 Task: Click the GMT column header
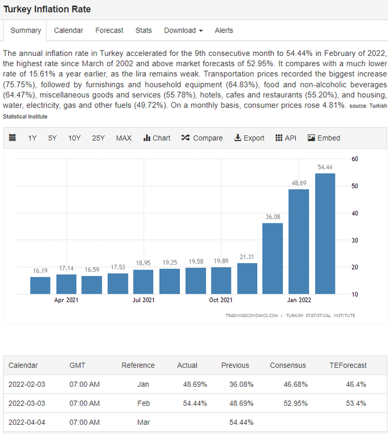click(77, 365)
